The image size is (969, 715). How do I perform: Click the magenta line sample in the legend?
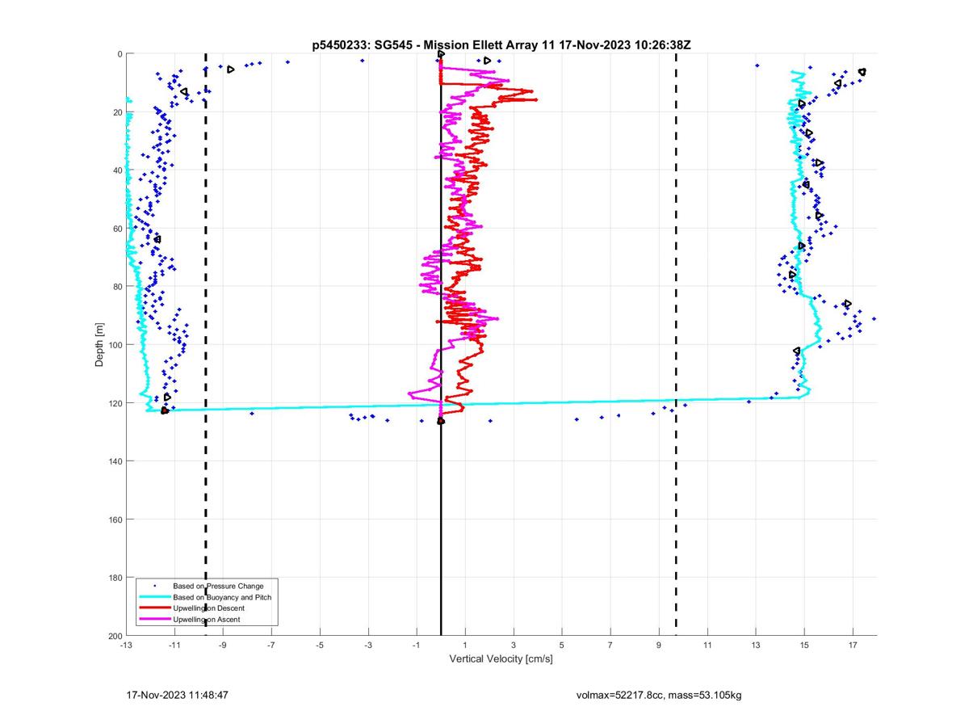[x=154, y=620]
